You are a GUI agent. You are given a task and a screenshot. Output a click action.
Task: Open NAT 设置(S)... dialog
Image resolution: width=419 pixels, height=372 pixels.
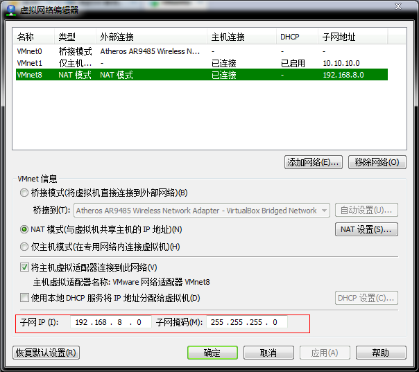[366, 229]
